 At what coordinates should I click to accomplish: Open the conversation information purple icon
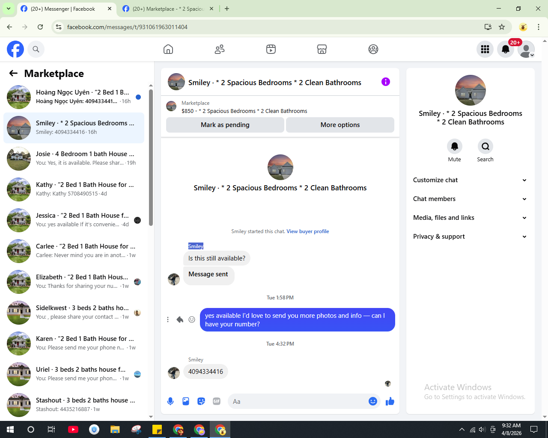click(386, 82)
